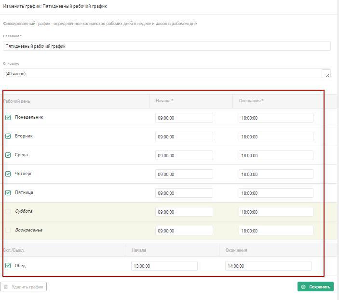Click Пятница start time 09:00:00 field
This screenshot has width=339, height=300.
point(184,193)
